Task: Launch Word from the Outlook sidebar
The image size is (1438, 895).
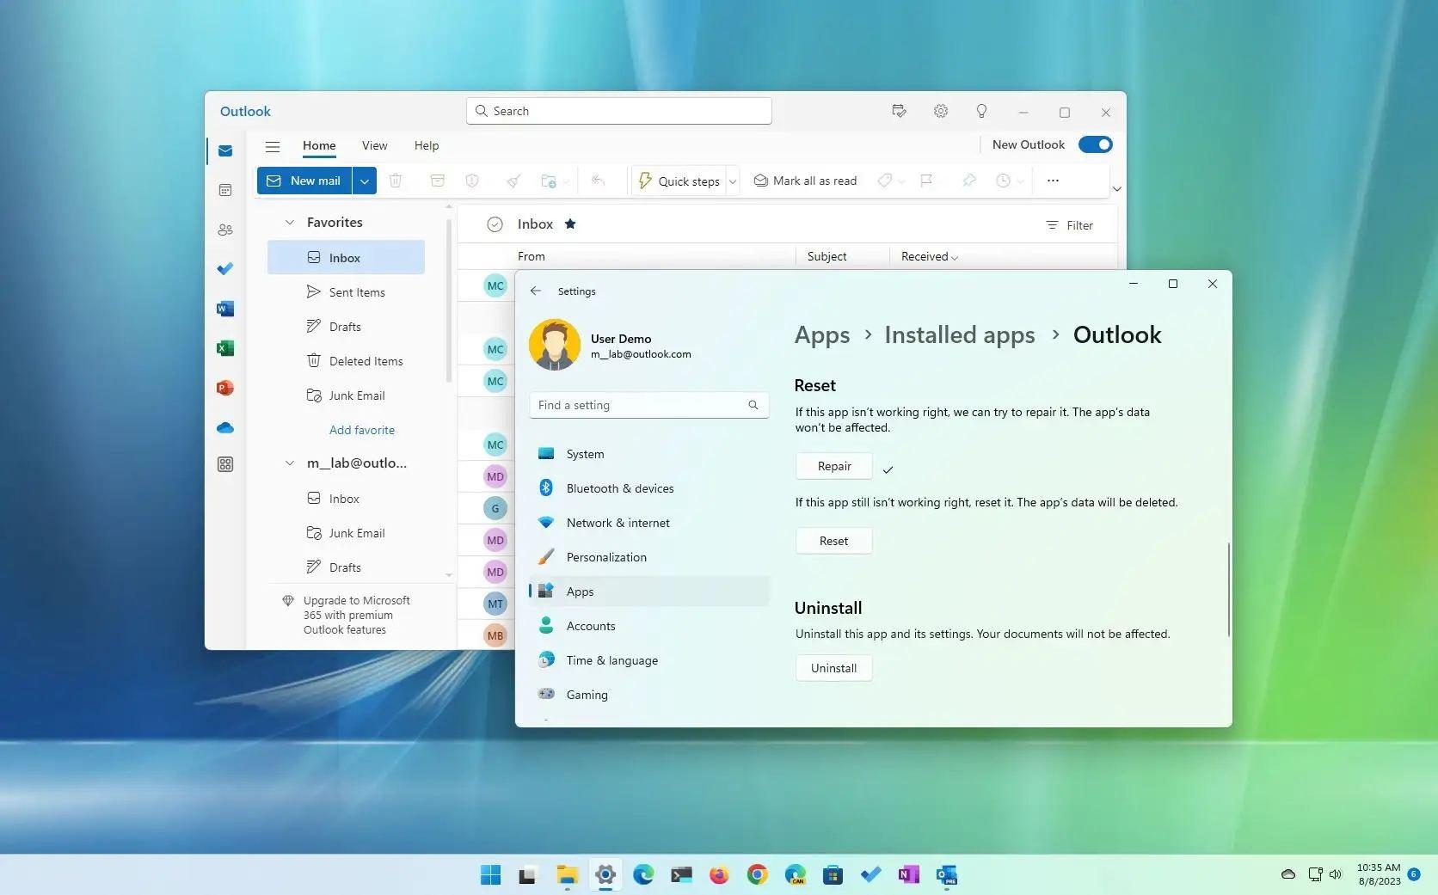Action: point(225,309)
